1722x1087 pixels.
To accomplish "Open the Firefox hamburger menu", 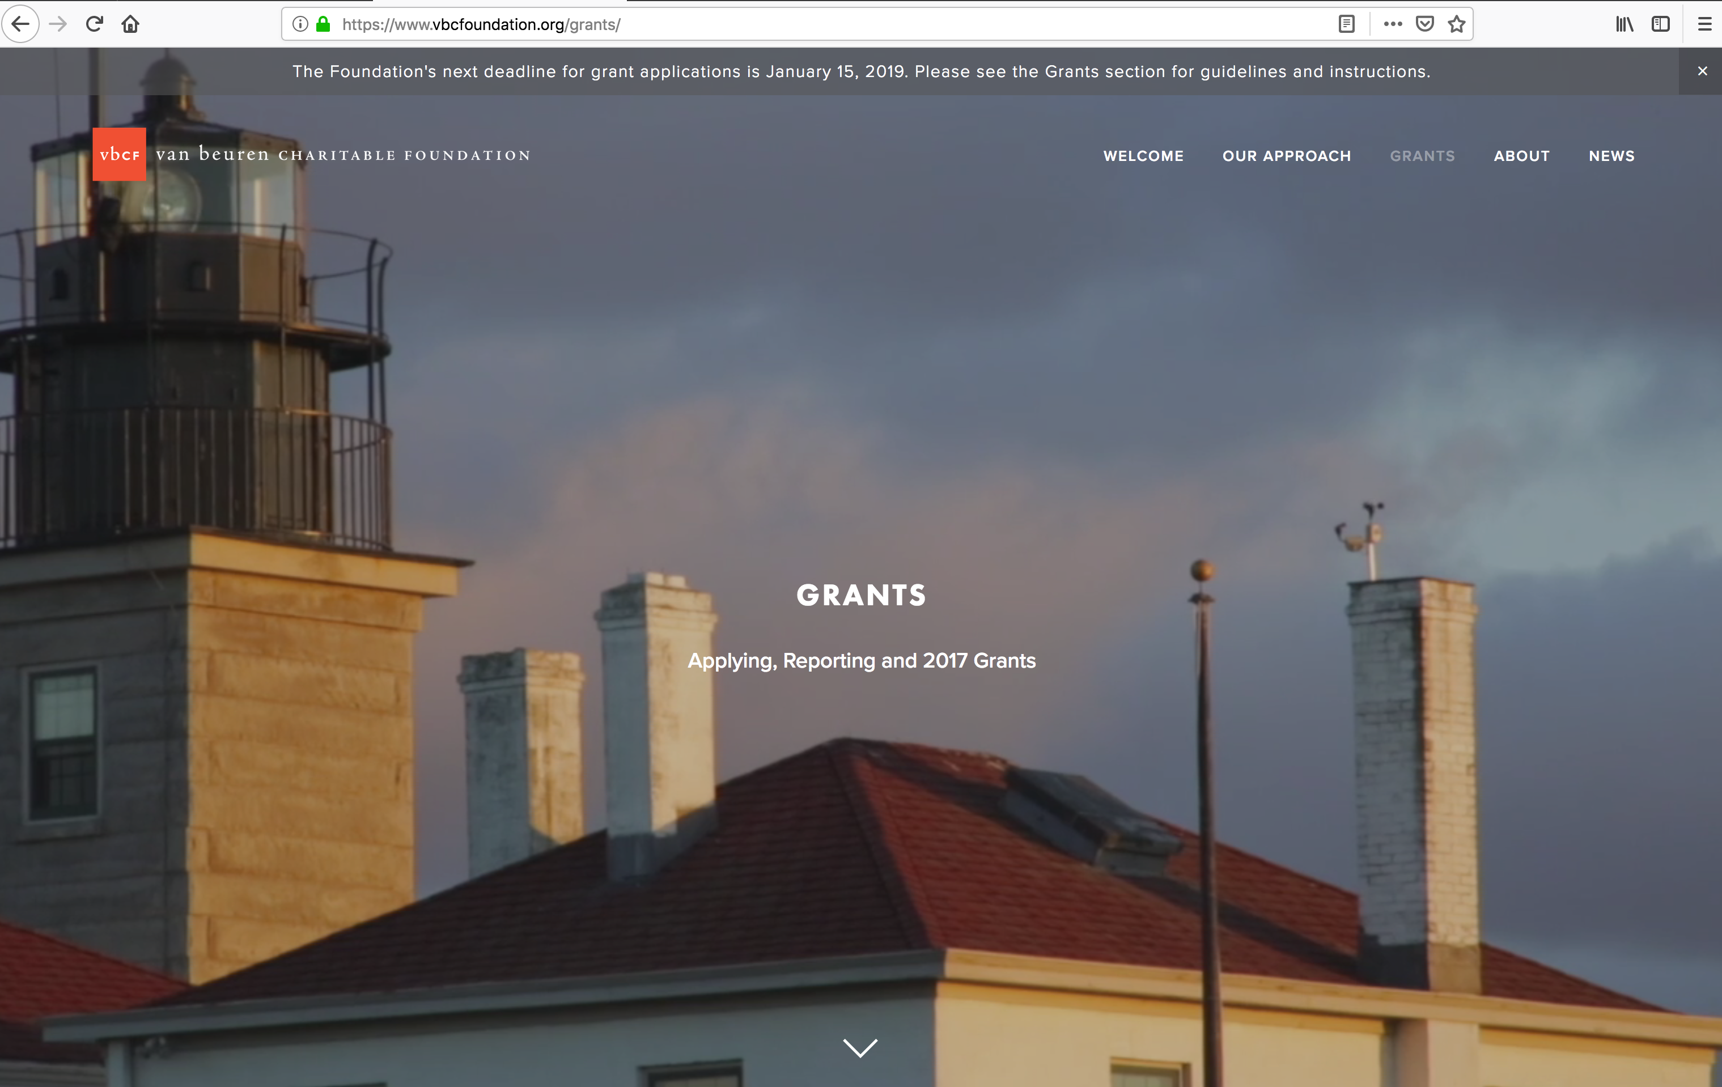I will click(1704, 24).
